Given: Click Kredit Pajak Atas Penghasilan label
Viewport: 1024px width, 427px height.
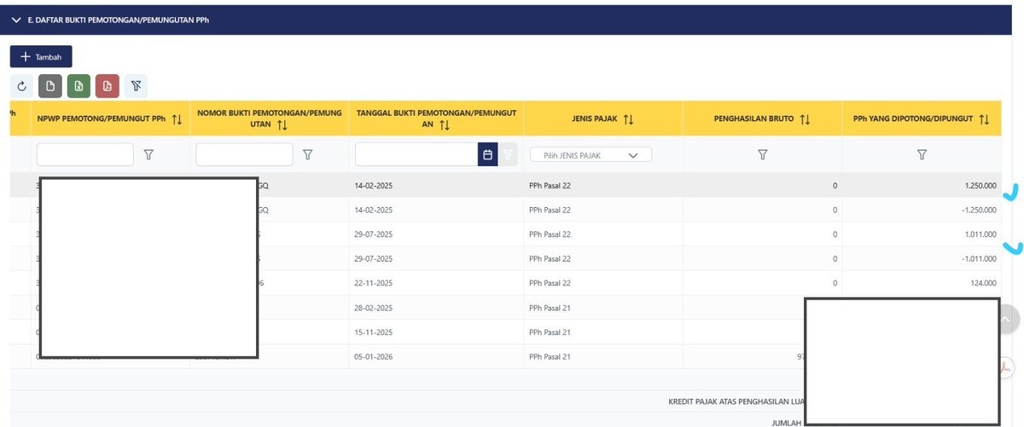Looking at the screenshot, I should (x=736, y=401).
